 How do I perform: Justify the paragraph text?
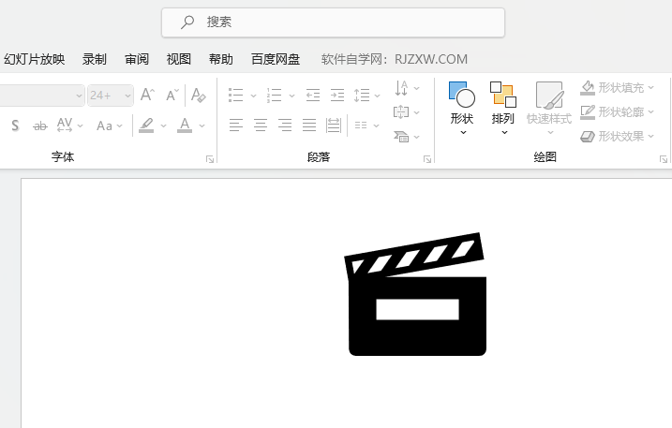pos(309,125)
